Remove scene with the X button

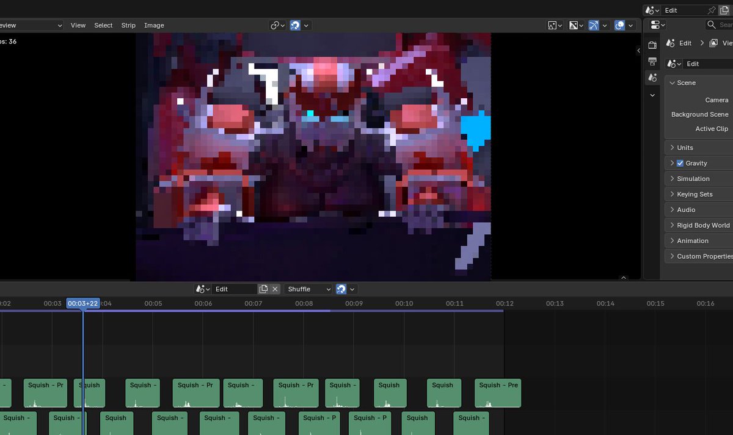tap(275, 289)
